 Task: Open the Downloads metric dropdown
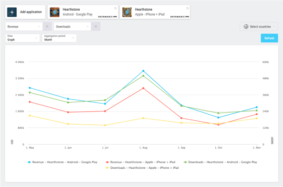coord(71,27)
